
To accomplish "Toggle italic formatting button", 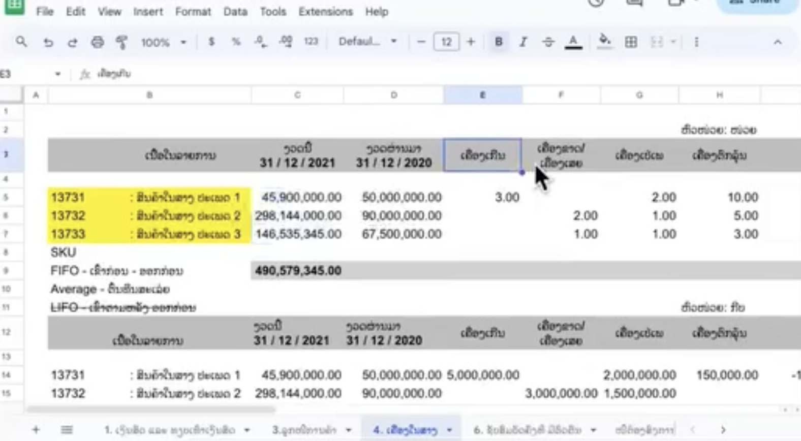I will pos(523,42).
